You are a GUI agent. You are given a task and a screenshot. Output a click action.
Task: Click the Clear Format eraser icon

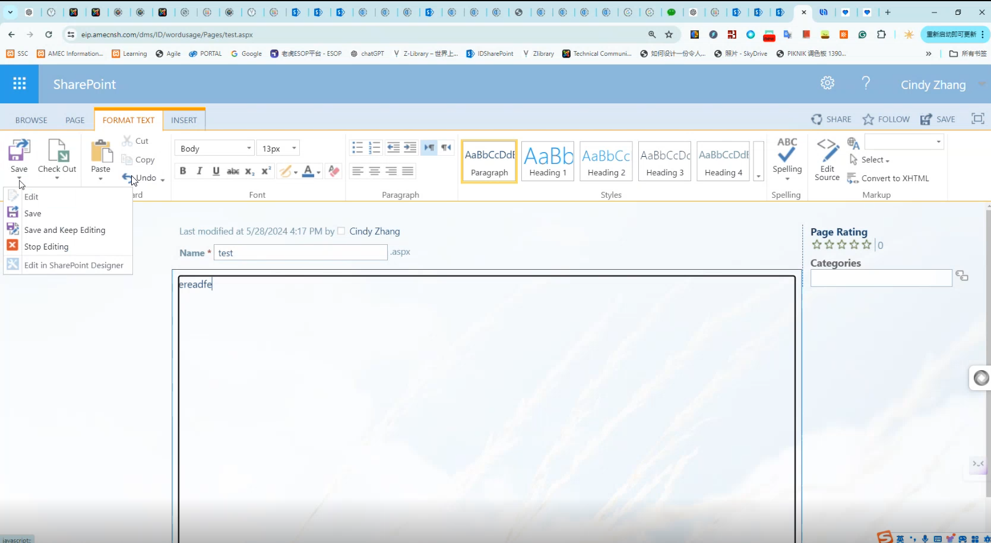point(333,171)
